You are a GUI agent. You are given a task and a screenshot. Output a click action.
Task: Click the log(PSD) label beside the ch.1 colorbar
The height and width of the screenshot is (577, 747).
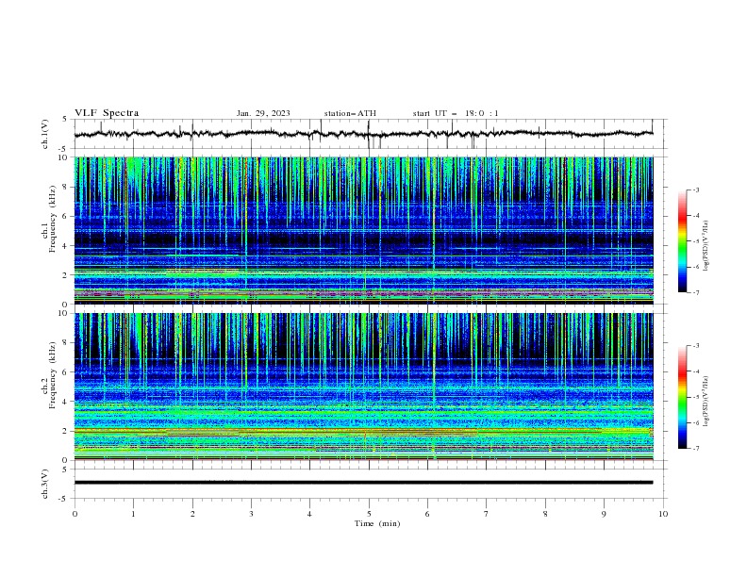tap(705, 246)
